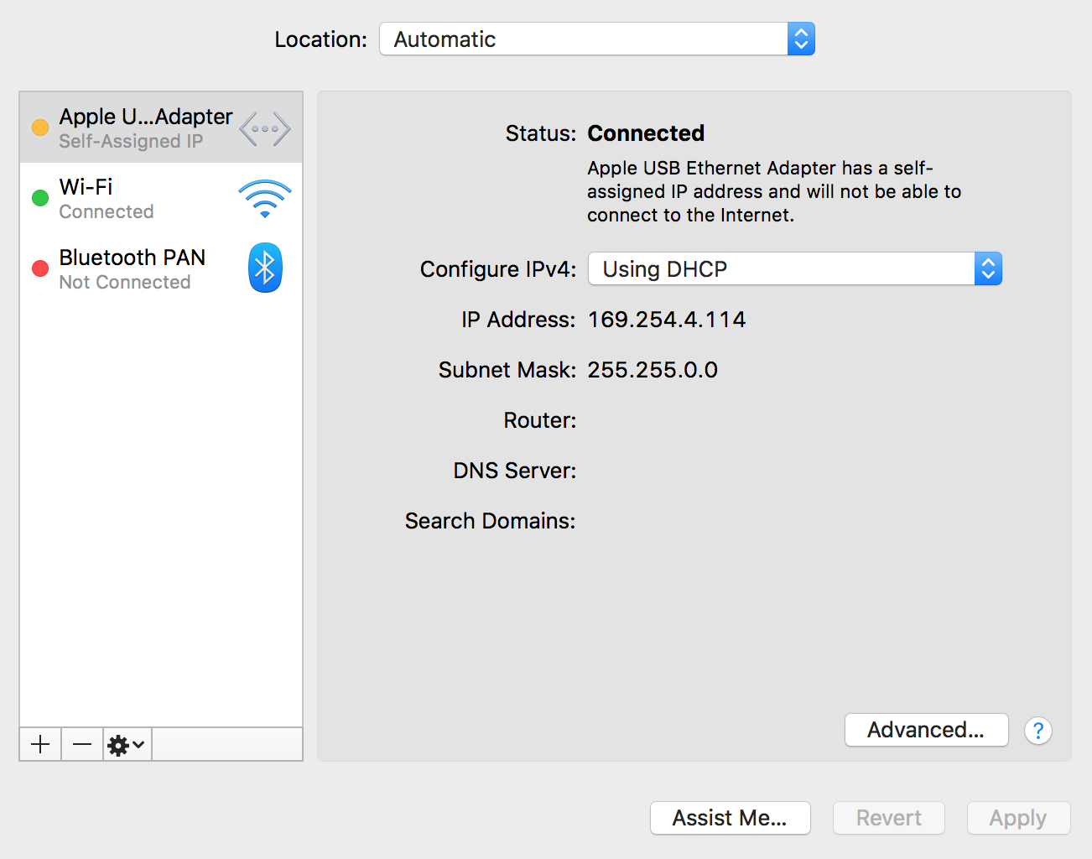This screenshot has width=1092, height=859.
Task: Click the DNS Server: label
Action: coord(514,471)
